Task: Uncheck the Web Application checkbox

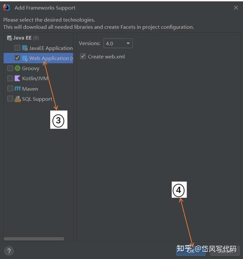Action: (17, 58)
